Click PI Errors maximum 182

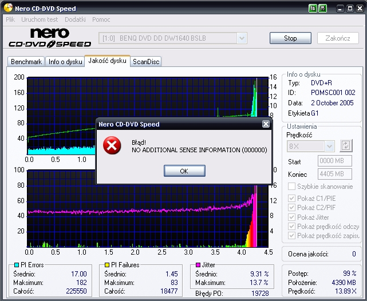click(81, 283)
